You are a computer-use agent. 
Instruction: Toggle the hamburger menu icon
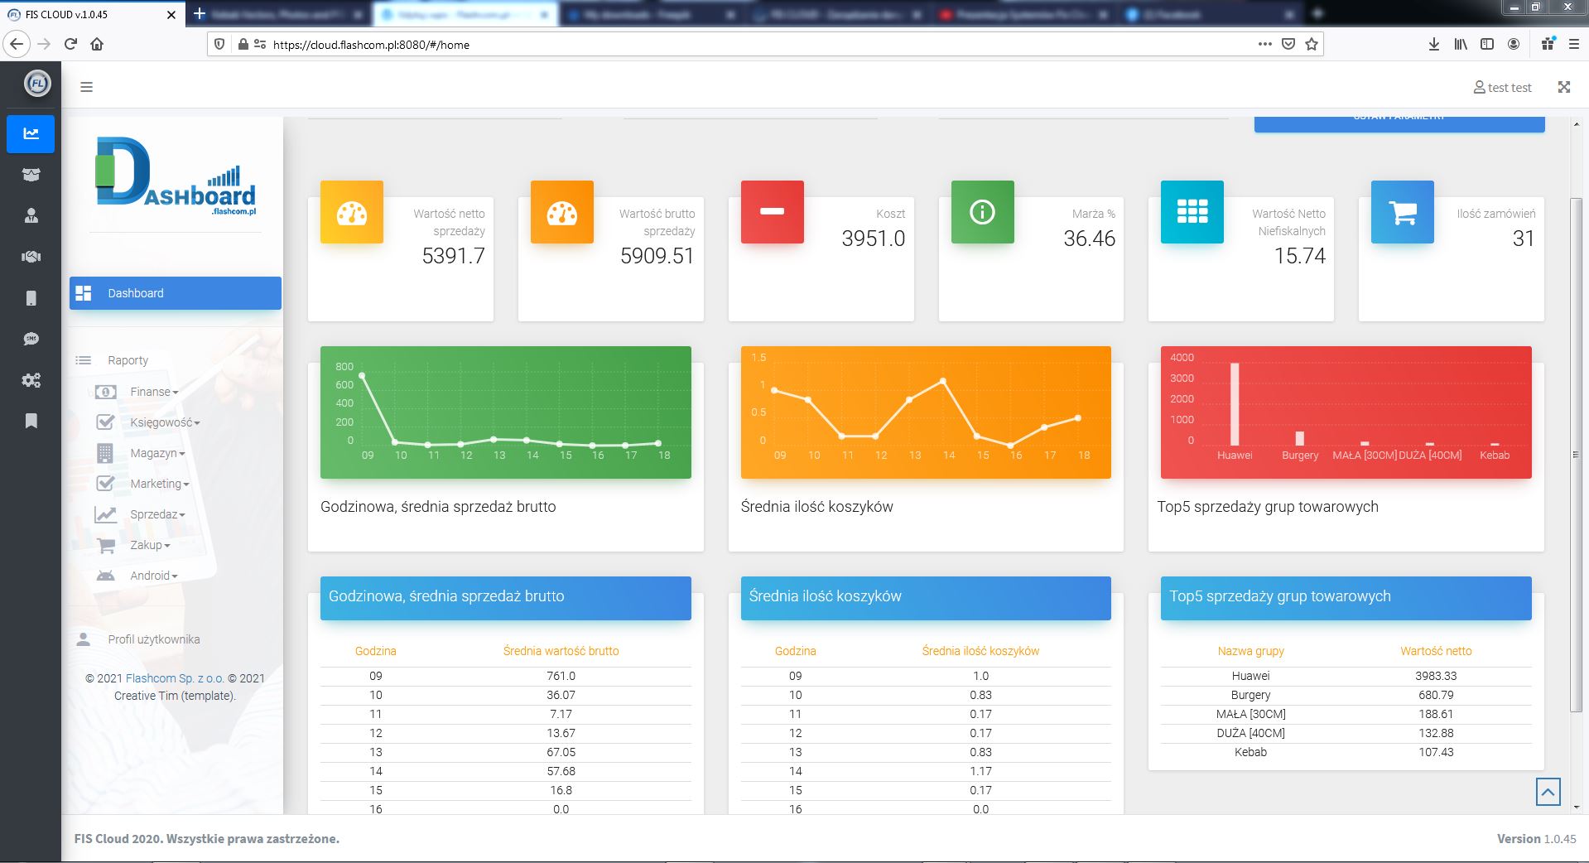click(86, 87)
